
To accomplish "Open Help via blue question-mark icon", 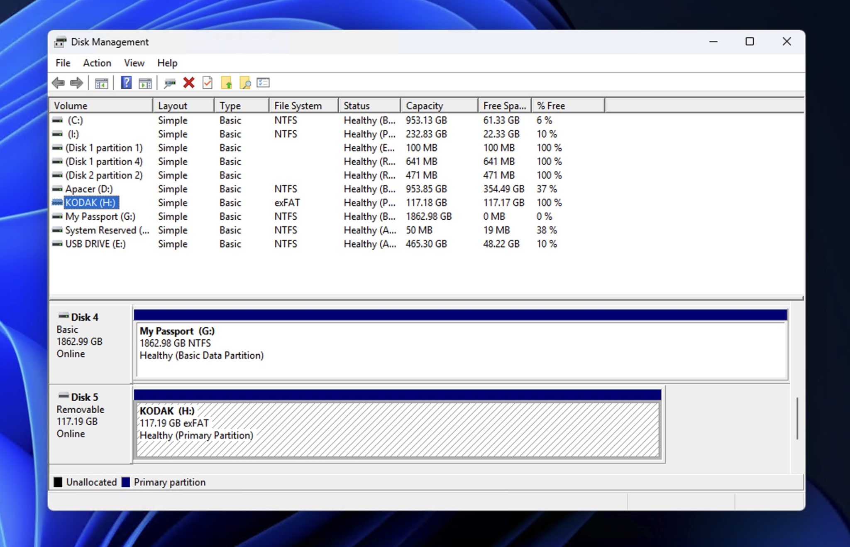I will click(126, 83).
